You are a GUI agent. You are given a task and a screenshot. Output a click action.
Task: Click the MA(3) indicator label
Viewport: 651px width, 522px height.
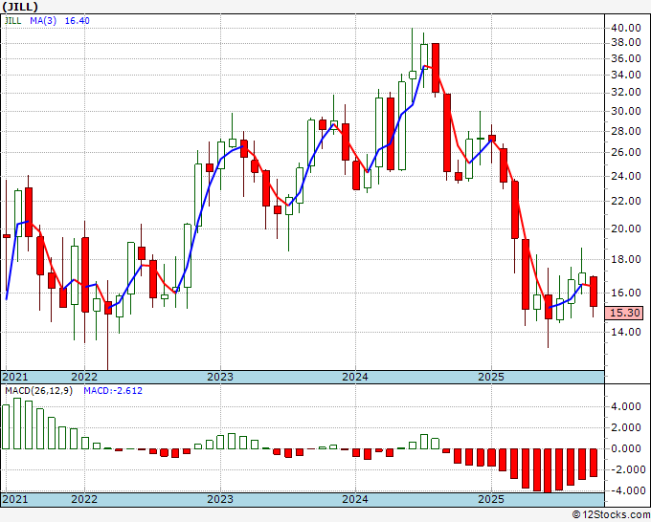coord(43,21)
